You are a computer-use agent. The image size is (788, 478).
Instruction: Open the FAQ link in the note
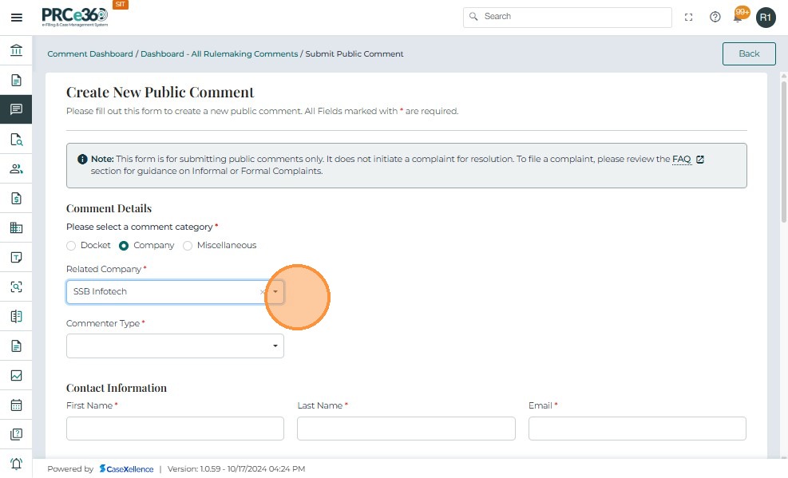tap(681, 160)
